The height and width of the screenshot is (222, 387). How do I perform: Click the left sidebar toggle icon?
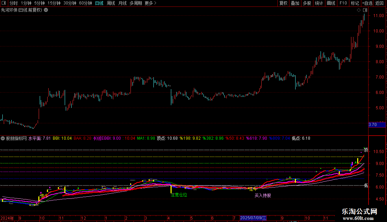[3, 3]
